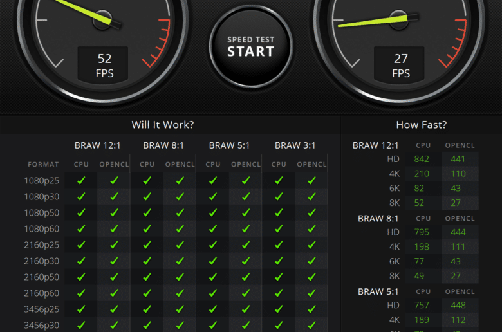Image resolution: width=502 pixels, height=332 pixels.
Task: Click BRAW 8:1 HD CPU value 795
Action: (422, 232)
